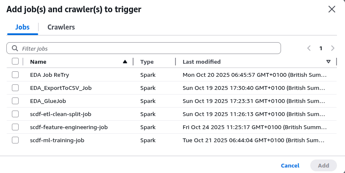Check scdf-ml-training-job checkbox
This screenshot has width=345, height=173.
15,140
